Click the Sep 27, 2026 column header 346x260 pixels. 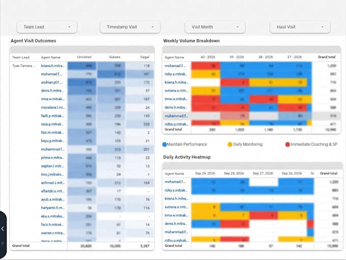pos(263,173)
